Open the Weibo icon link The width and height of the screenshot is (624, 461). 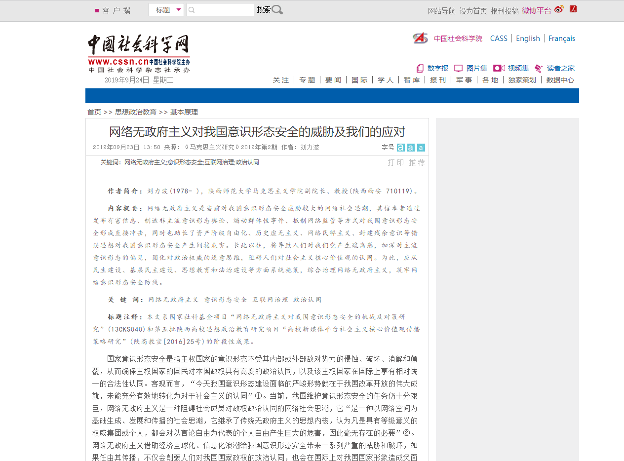[559, 9]
